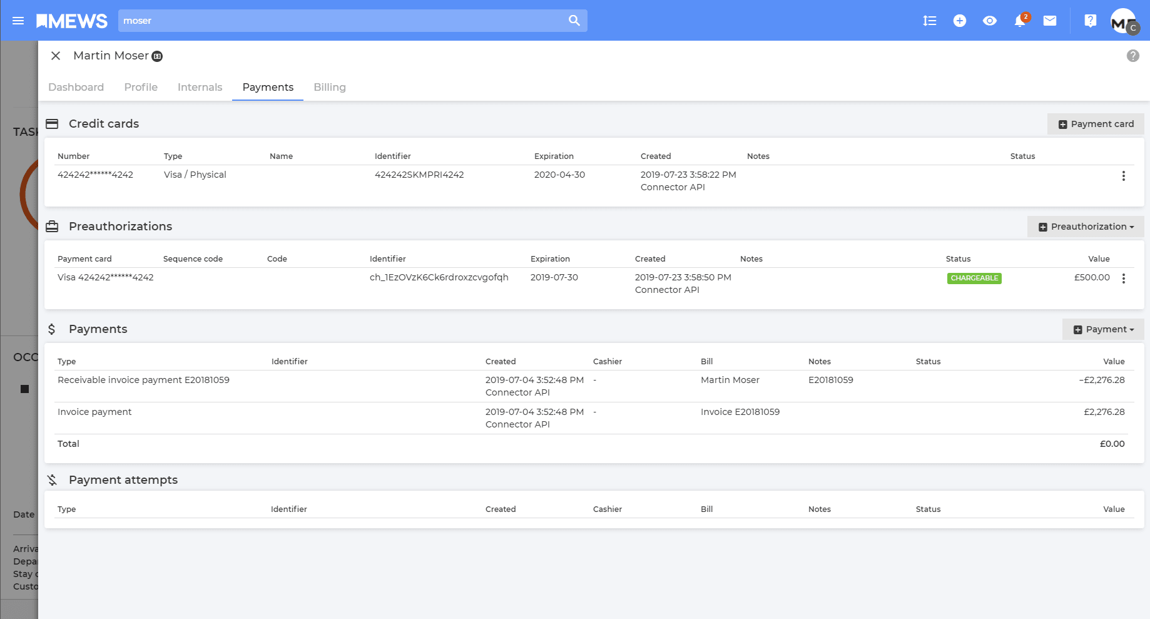Open the Profile tab
This screenshot has height=619, width=1150.
[141, 87]
